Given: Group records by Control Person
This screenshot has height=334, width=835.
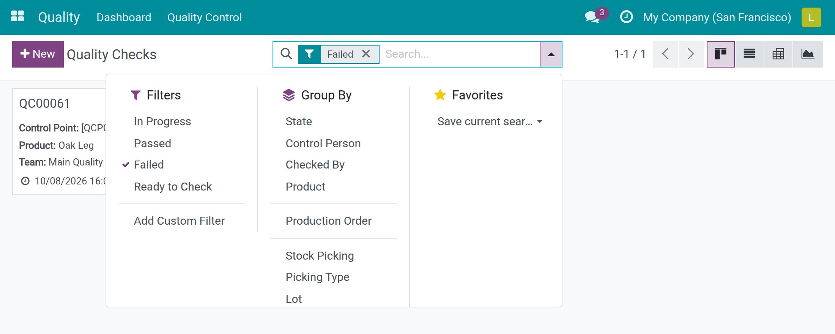Looking at the screenshot, I should [323, 143].
